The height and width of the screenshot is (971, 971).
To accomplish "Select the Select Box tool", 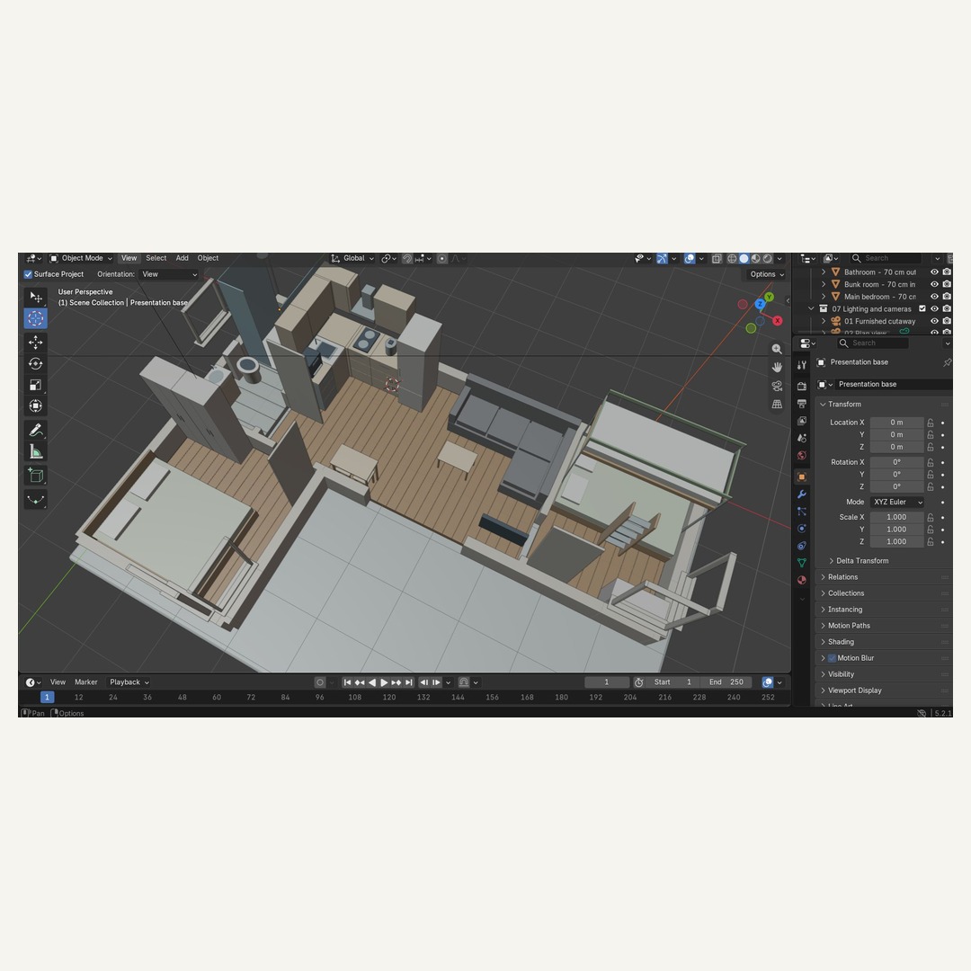I will [35, 298].
